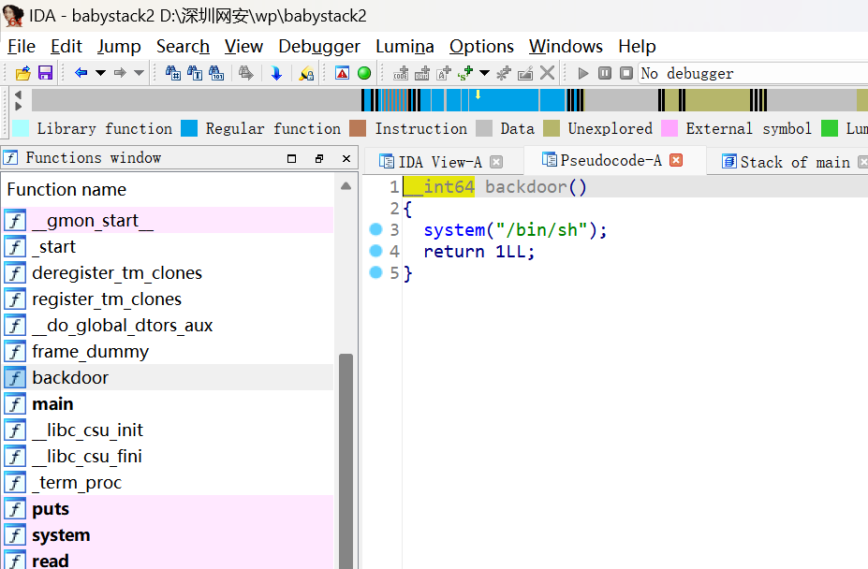Toggle the breakpoint dot on line 4
Viewport: 868px width, 569px height.
pos(376,251)
